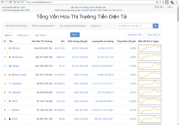Select the Tất cả tab
This screenshot has width=179, height=125.
point(8,36)
